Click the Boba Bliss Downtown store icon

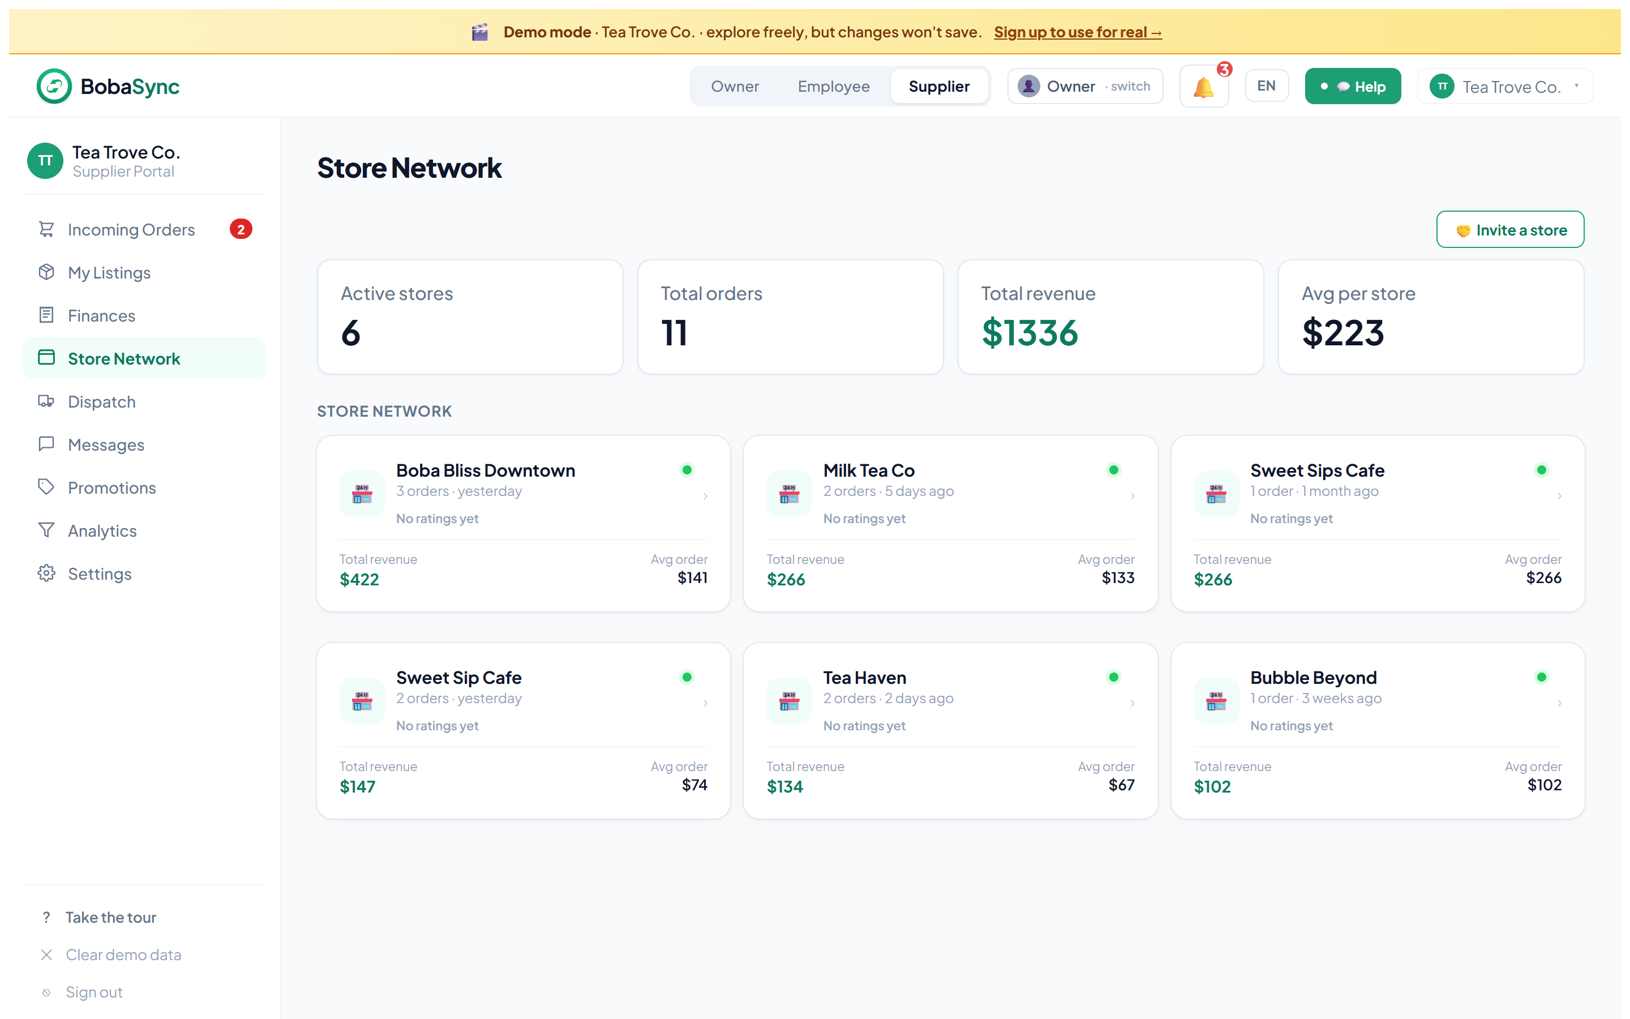click(362, 494)
